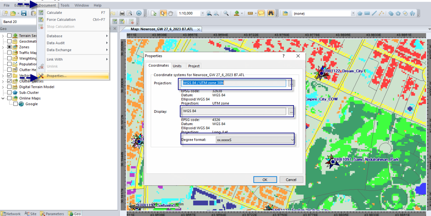The image size is (431, 216).
Task: Enable the Digital Terrain Model checkbox
Action: click(x=10, y=87)
